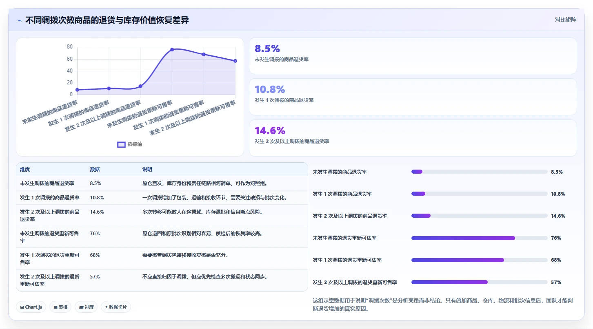This screenshot has width=593, height=329.
Task: Click the 10.8% data card value
Action: click(x=270, y=90)
